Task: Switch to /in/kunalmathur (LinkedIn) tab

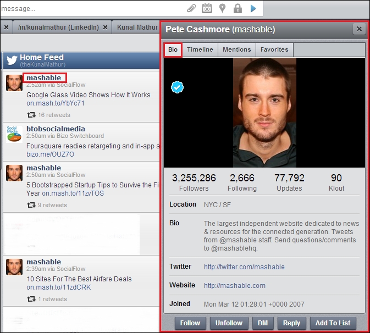Action: click(x=58, y=27)
